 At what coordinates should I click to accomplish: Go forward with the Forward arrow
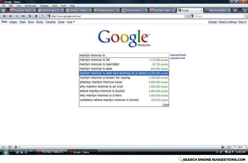pos(17,16)
